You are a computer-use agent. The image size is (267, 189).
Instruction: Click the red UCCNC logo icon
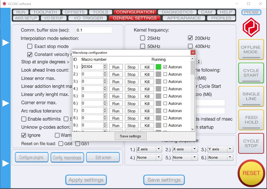(251, 27)
